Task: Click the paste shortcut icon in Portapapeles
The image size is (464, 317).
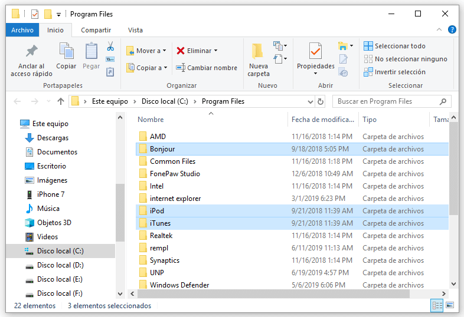Action: 110,72
